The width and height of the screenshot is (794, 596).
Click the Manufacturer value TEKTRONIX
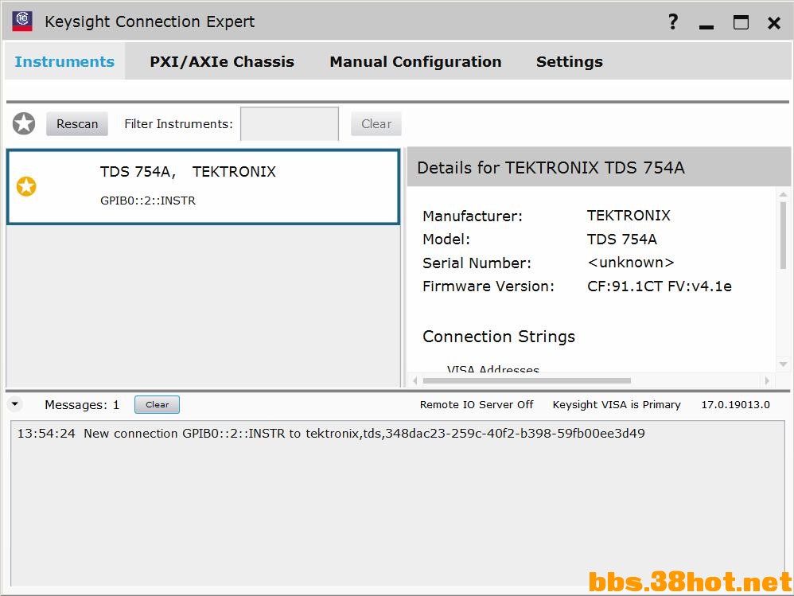point(629,215)
